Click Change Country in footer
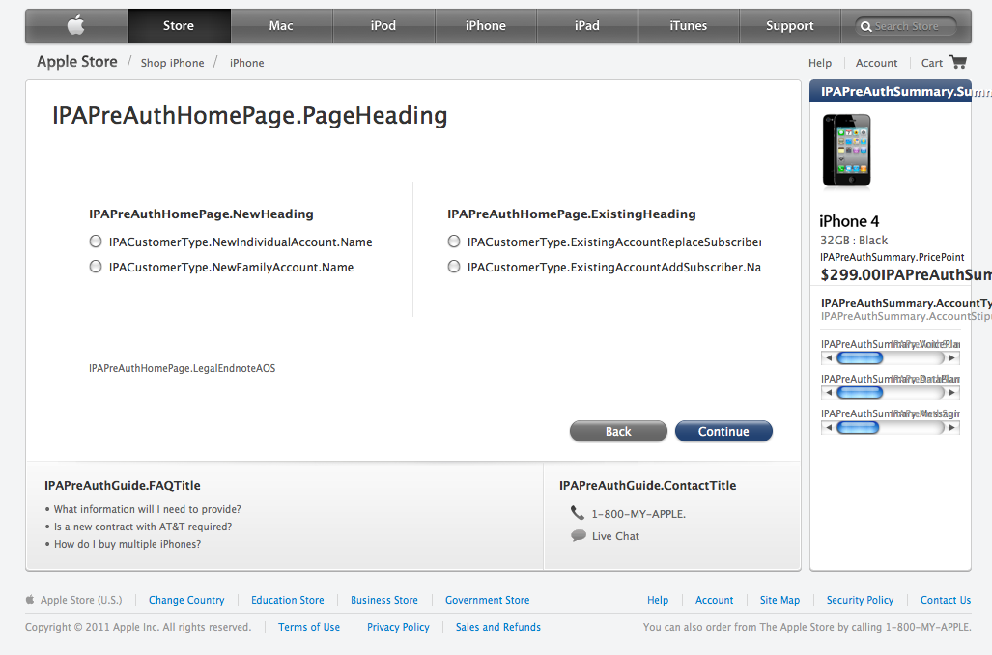Screen dimensions: 992x655 point(186,600)
